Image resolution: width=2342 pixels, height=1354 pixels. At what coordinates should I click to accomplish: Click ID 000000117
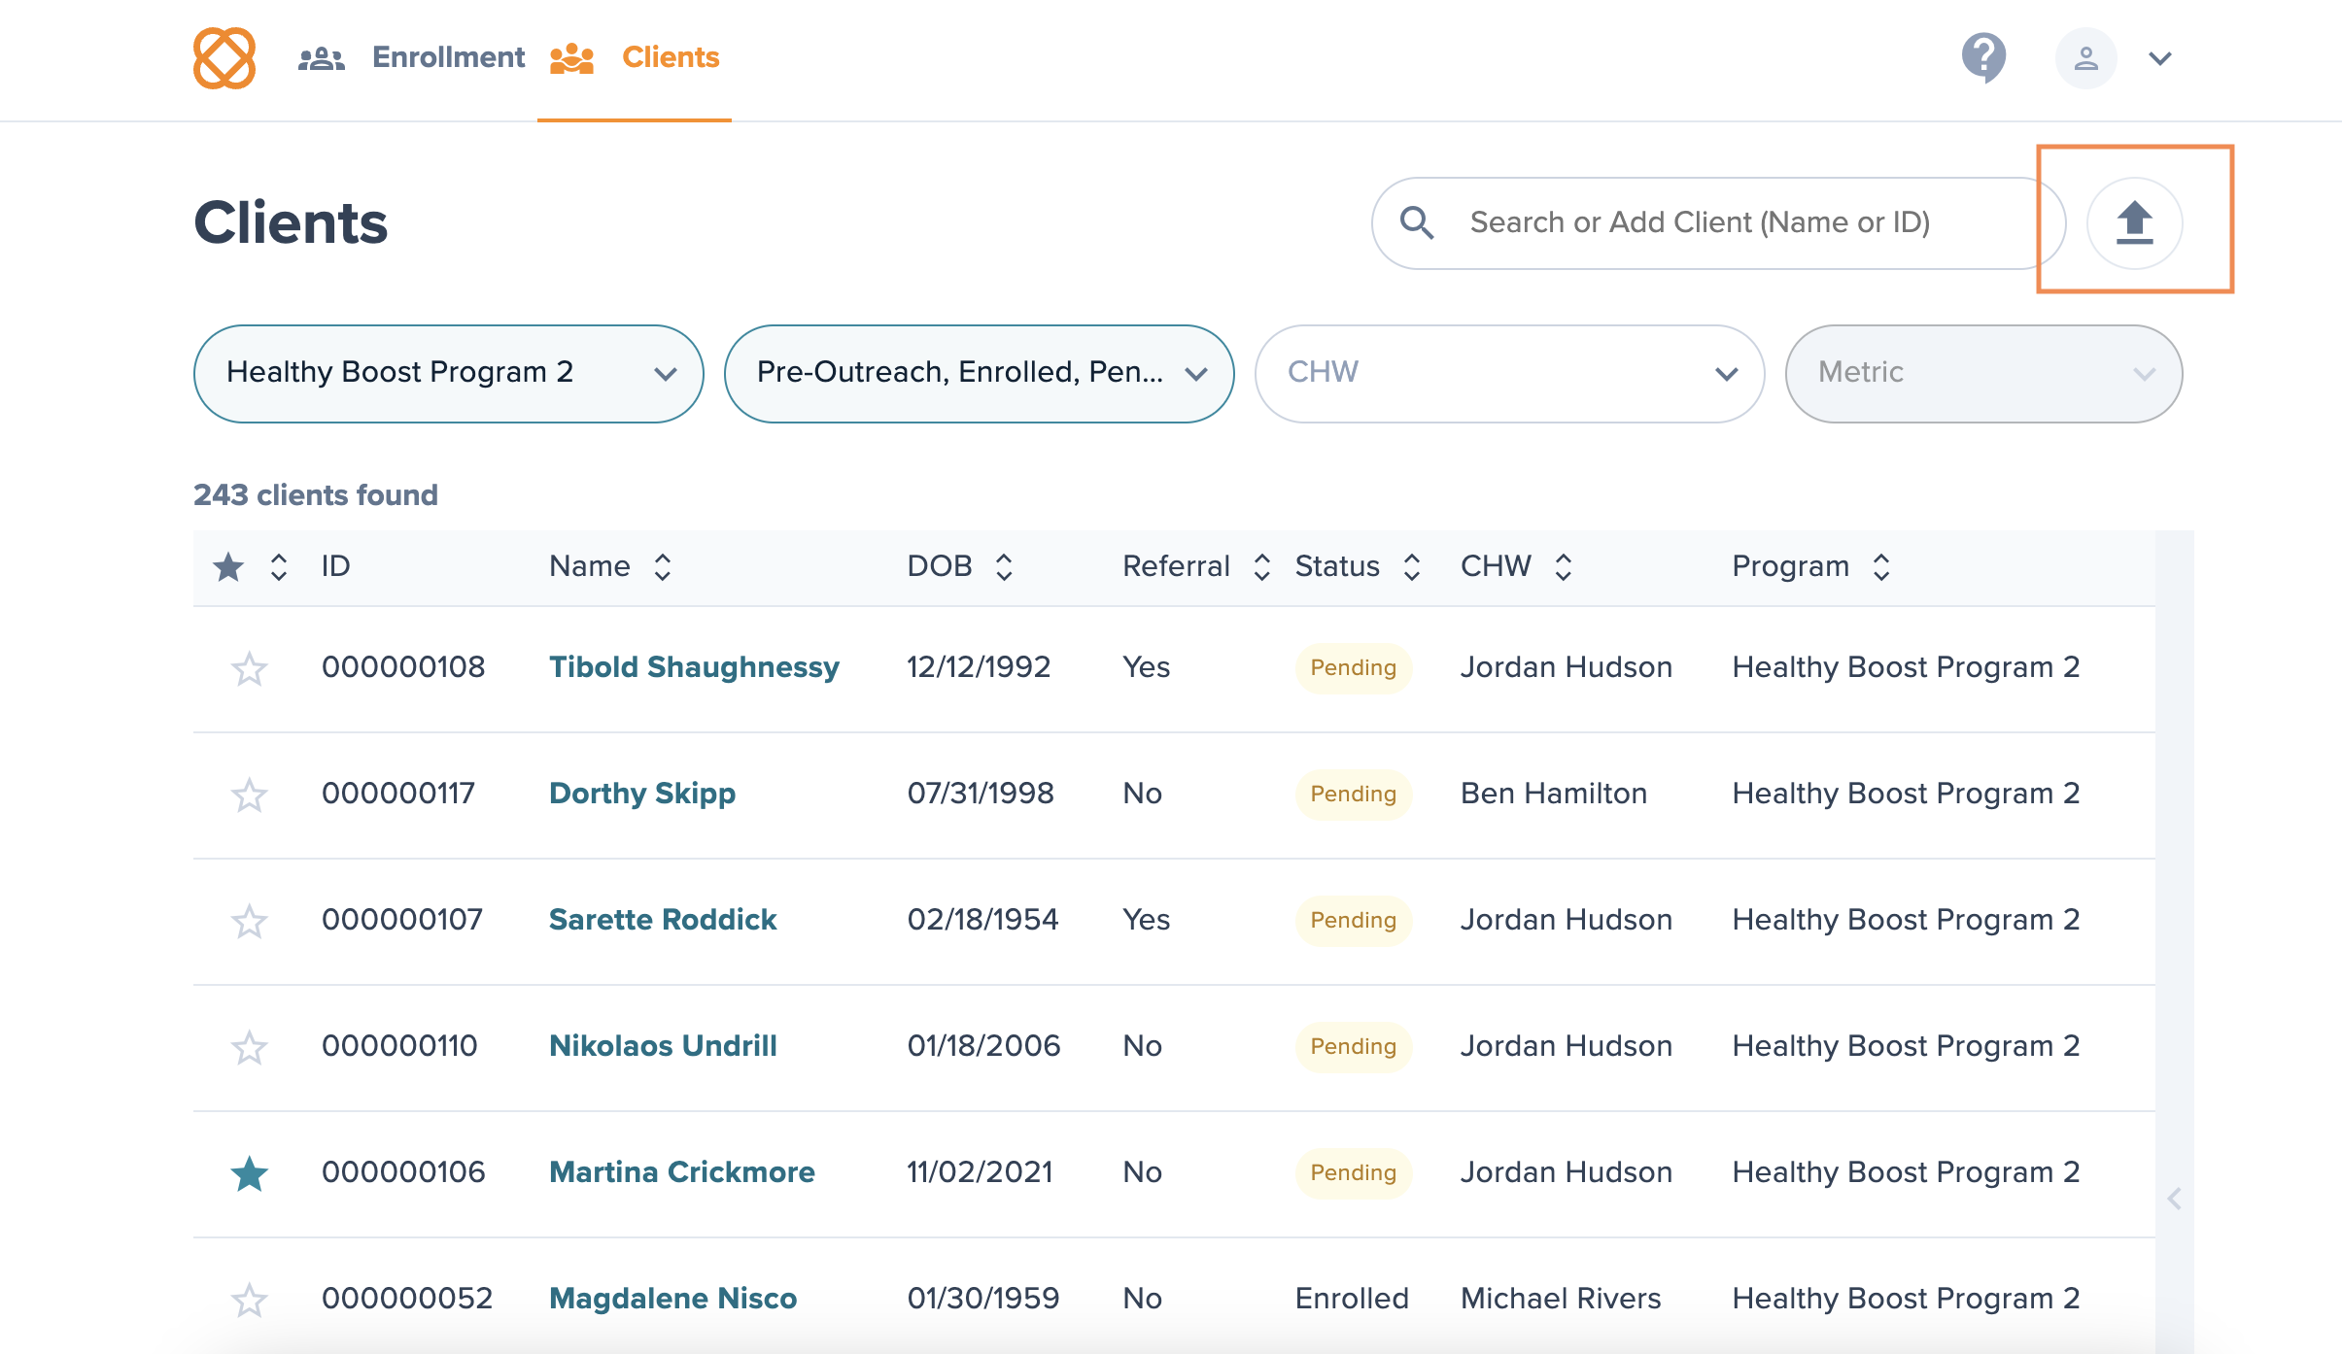[x=398, y=794]
